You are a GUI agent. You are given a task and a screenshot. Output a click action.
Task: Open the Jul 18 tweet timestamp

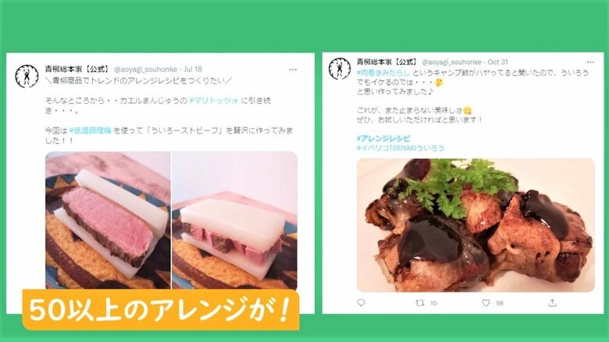193,69
